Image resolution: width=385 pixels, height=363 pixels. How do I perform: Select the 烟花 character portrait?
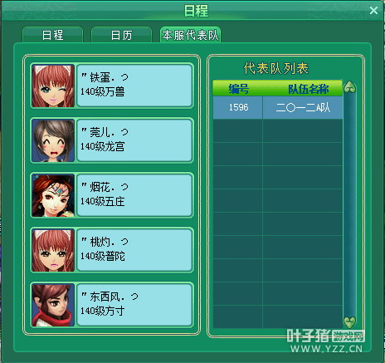[x=53, y=195]
